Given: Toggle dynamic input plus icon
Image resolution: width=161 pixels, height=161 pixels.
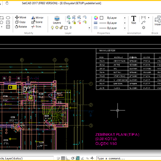Looking at the screenshot, I should (x=92, y=158).
